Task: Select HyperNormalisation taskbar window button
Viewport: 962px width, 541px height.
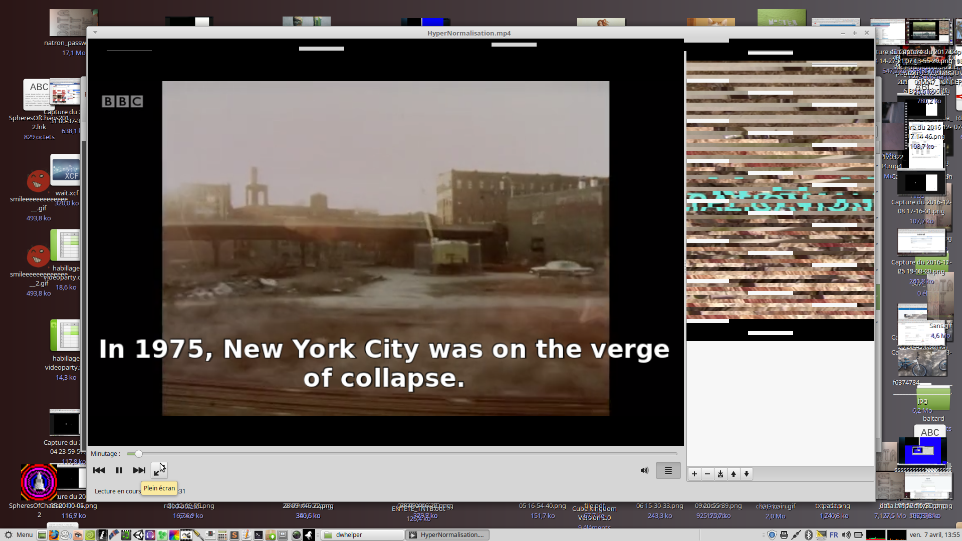Action: [x=447, y=535]
